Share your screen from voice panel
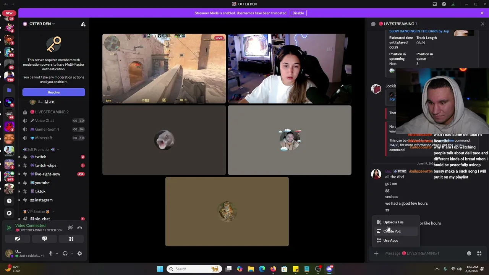 coord(44,239)
